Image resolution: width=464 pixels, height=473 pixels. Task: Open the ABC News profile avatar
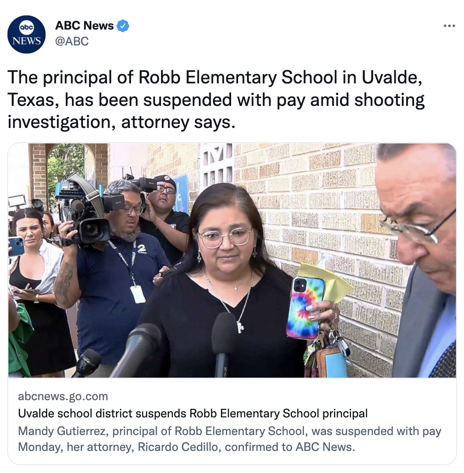point(26,34)
